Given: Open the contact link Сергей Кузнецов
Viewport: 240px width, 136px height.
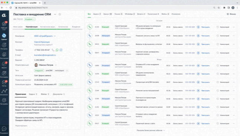Looking at the screenshot, I should pos(42,42).
